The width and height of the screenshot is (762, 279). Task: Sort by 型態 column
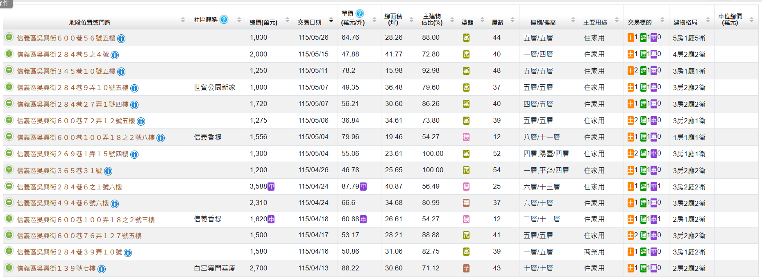coord(482,20)
